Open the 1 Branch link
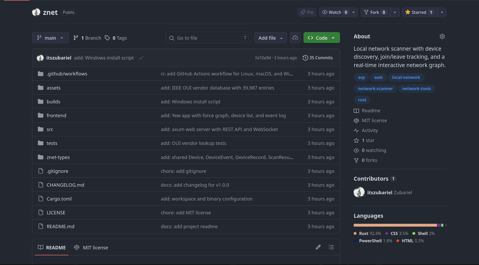 point(87,38)
